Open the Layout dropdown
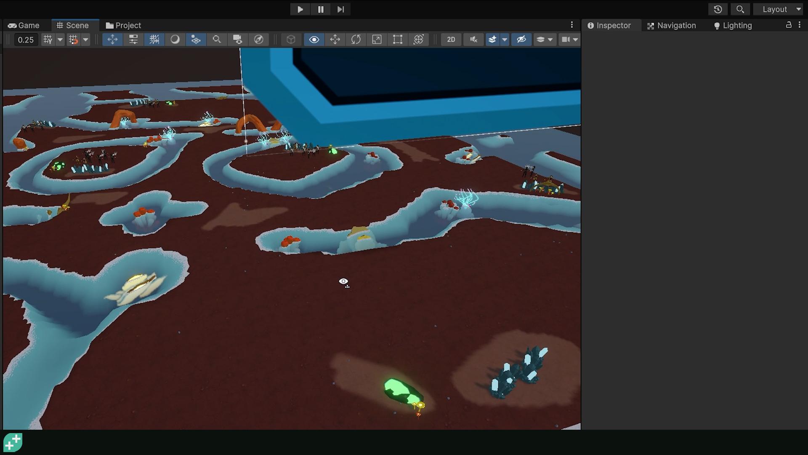The image size is (808, 455). (778, 9)
